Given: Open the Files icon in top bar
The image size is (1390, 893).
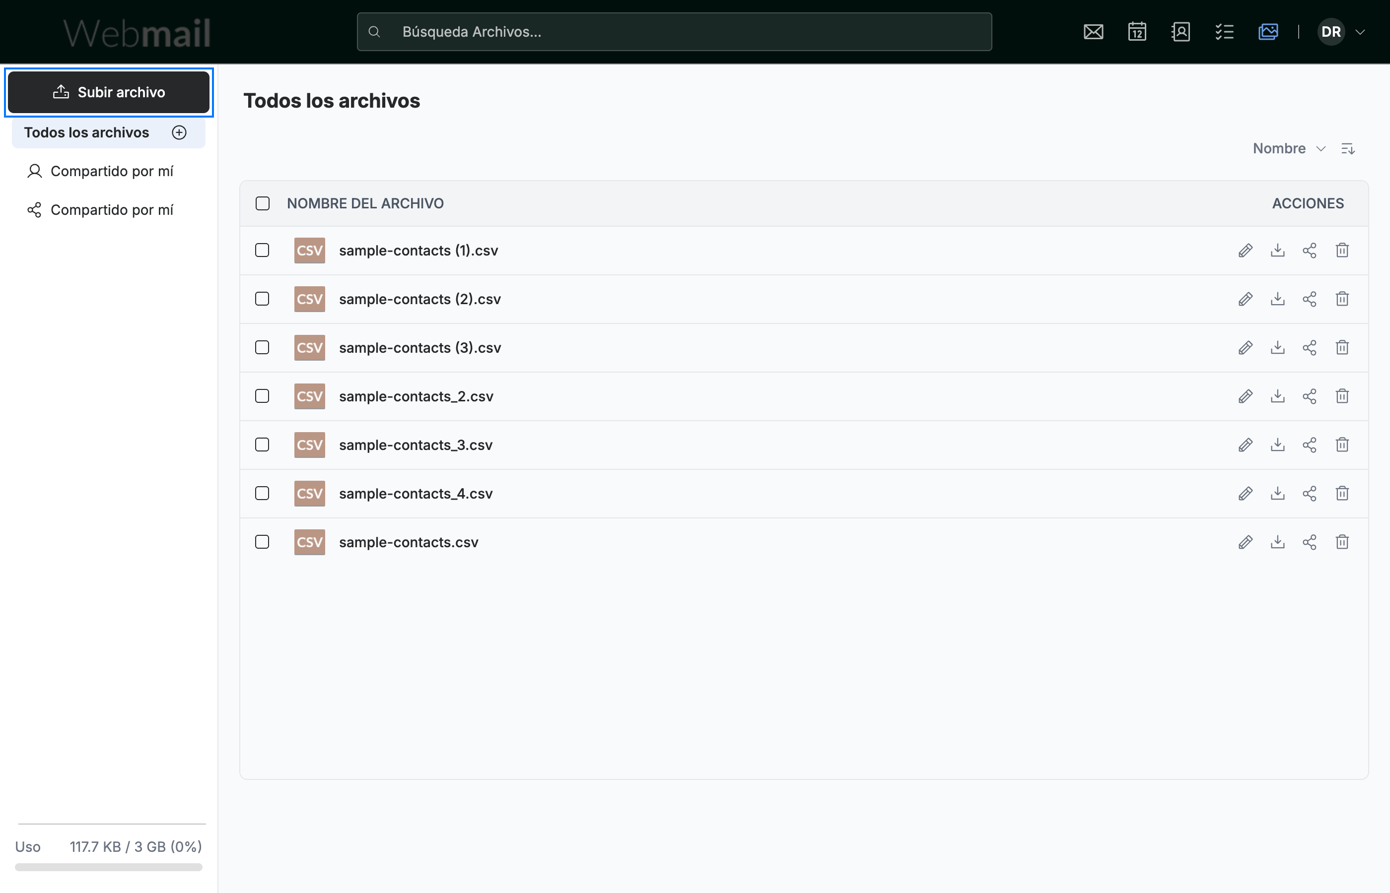Looking at the screenshot, I should 1268,32.
